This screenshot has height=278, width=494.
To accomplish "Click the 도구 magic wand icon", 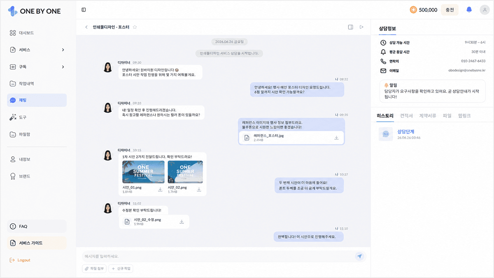I will pos(13,117).
